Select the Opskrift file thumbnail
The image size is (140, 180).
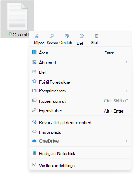(17, 16)
